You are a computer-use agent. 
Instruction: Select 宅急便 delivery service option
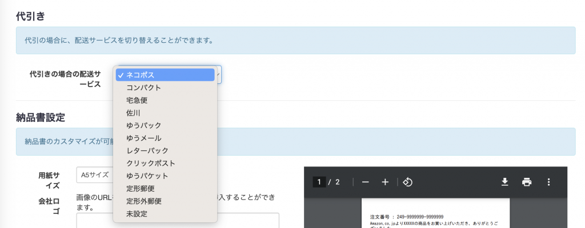point(165,100)
